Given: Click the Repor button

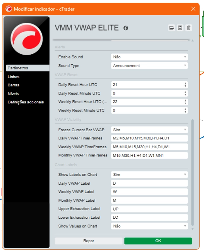Looking at the screenshot, I should (x=88, y=241).
